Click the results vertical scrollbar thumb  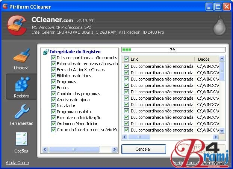click(x=222, y=72)
